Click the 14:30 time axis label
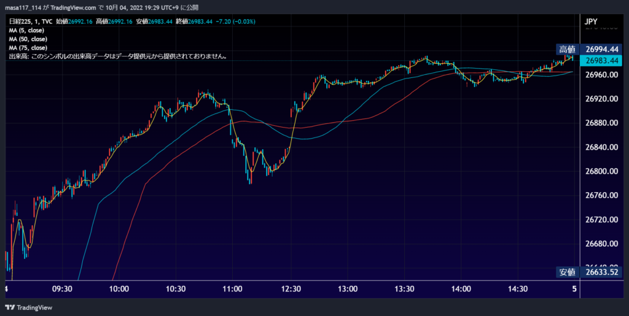 [518, 289]
